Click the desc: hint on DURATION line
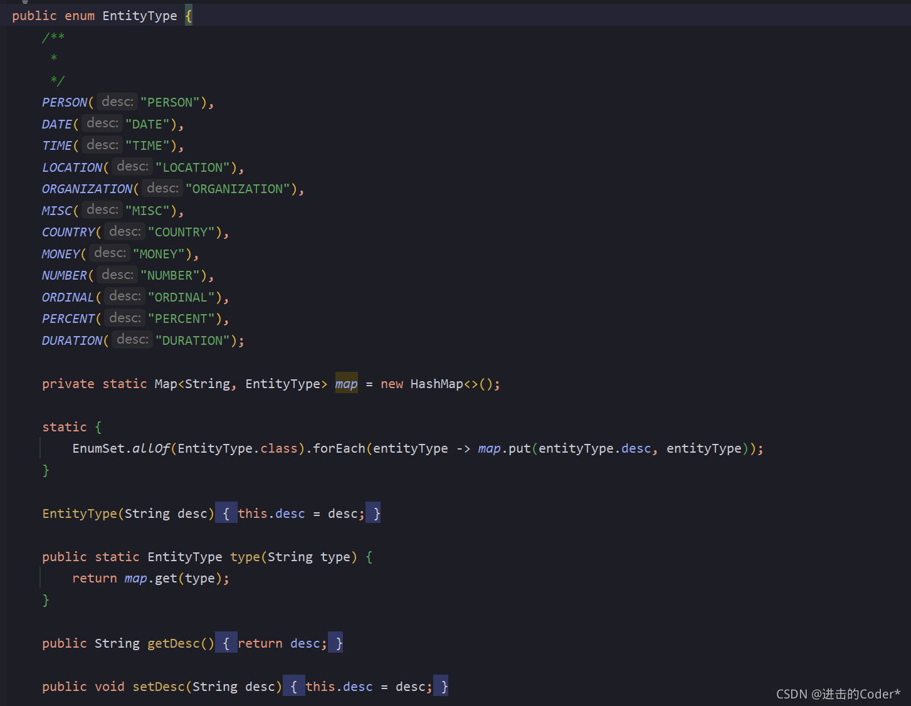Viewport: 911px width, 706px height. tap(132, 339)
